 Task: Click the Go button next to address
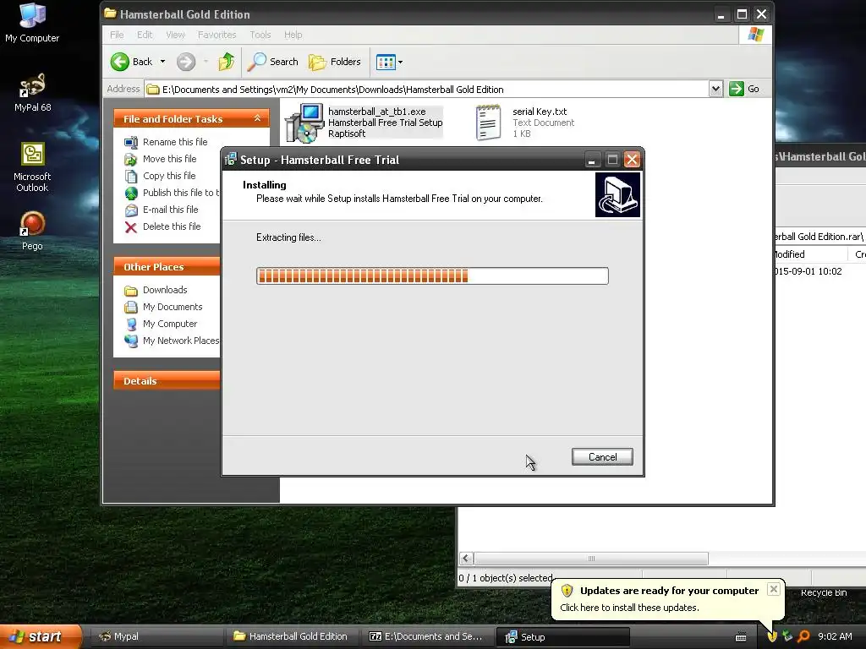click(x=744, y=89)
